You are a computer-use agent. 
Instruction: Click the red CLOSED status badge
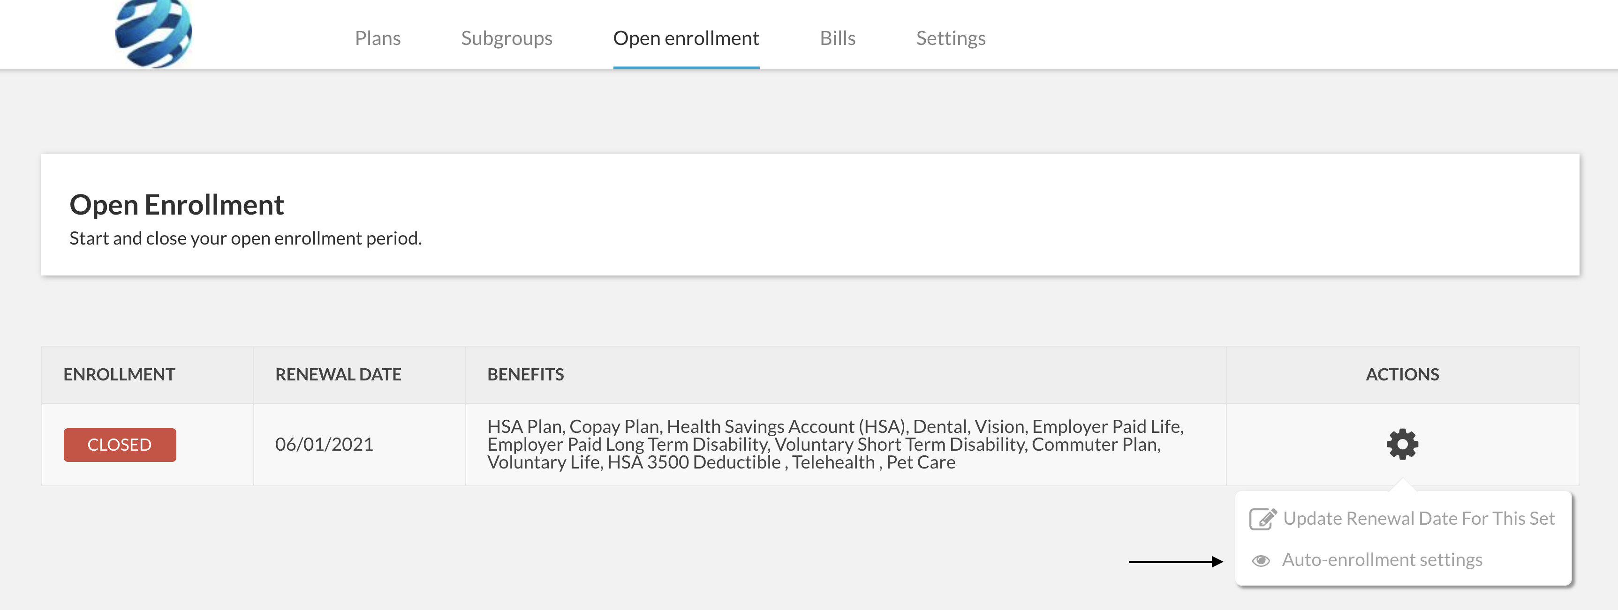(x=119, y=445)
